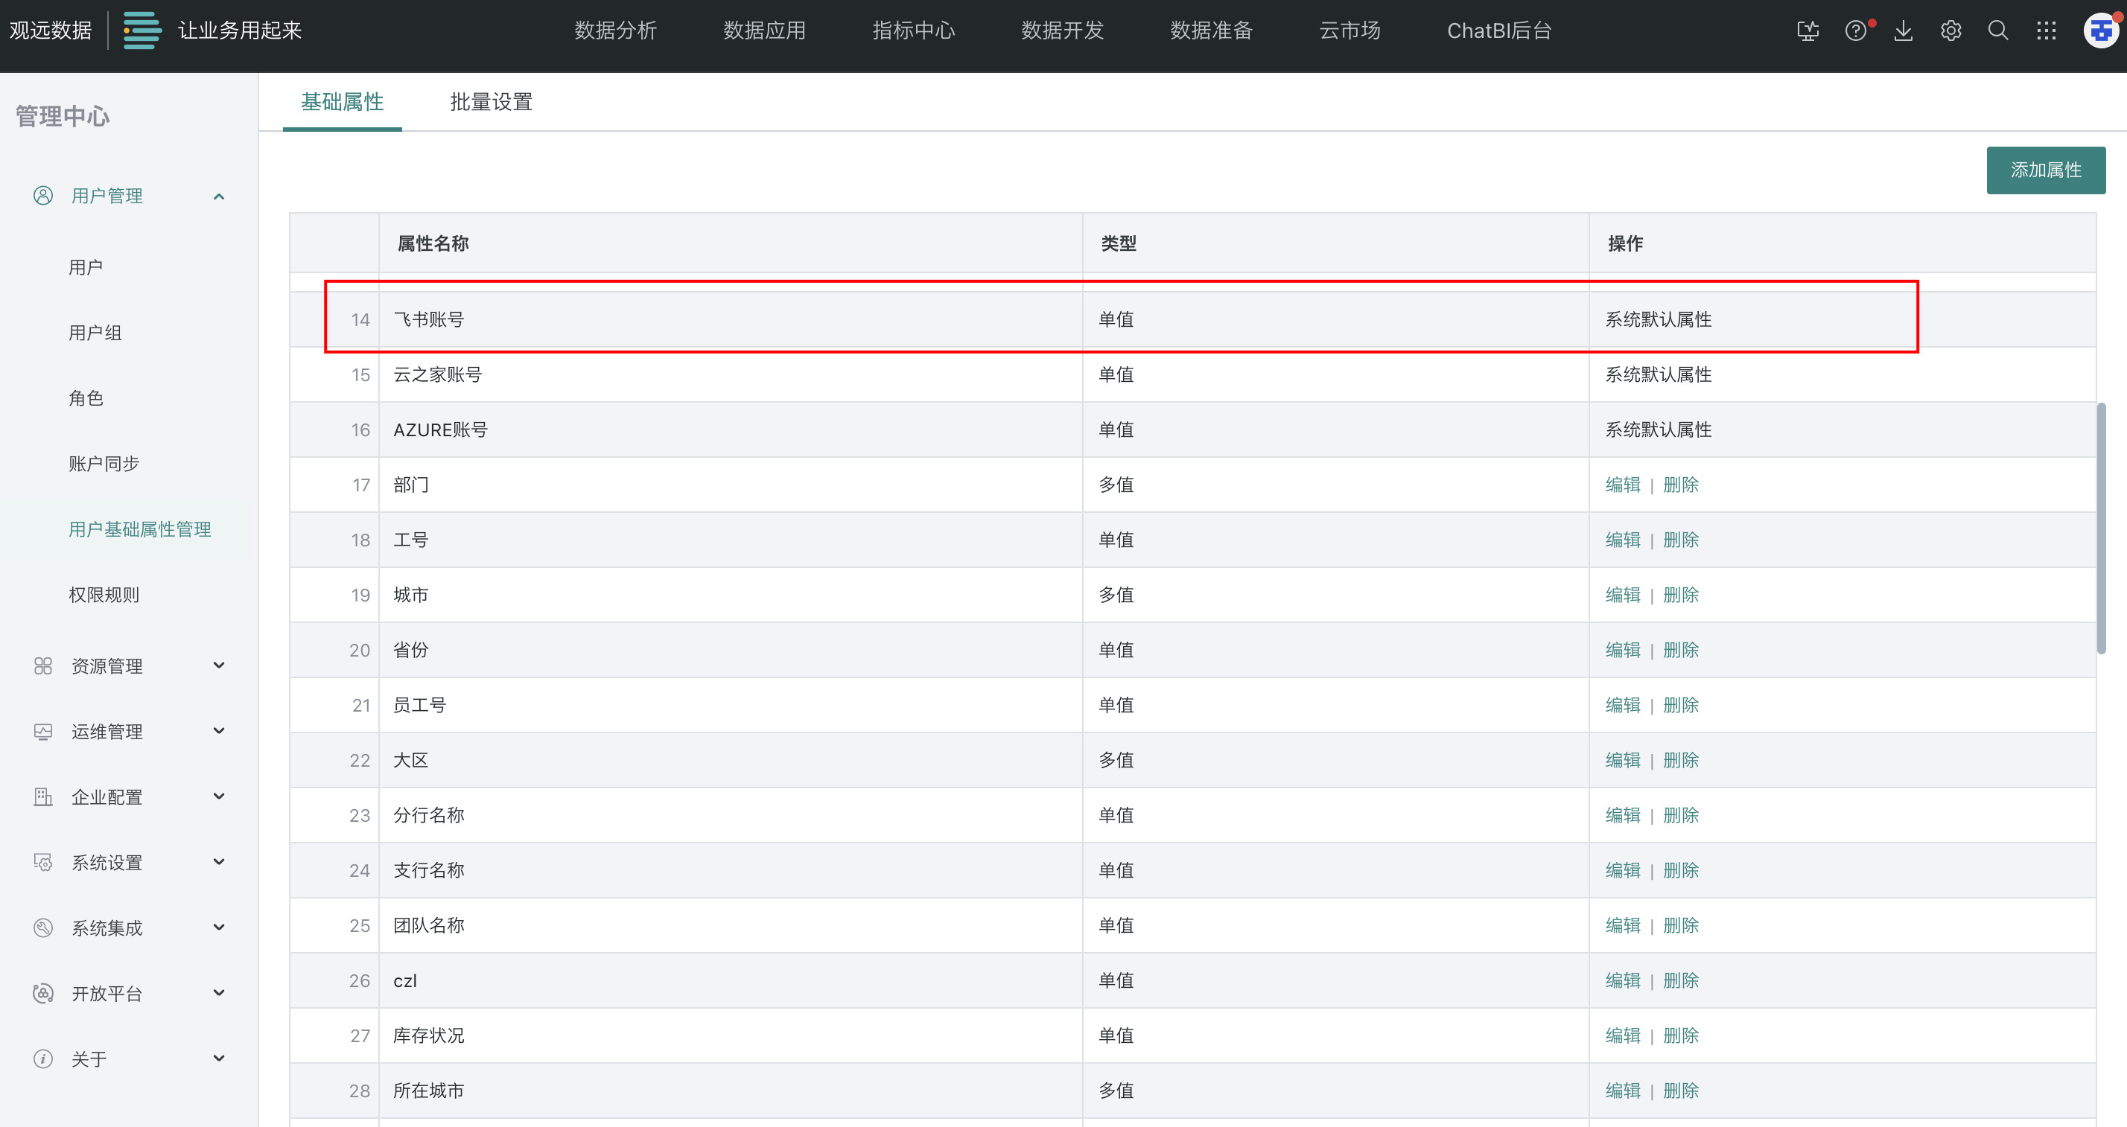
Task: Click the search magnifier icon
Action: click(1998, 31)
